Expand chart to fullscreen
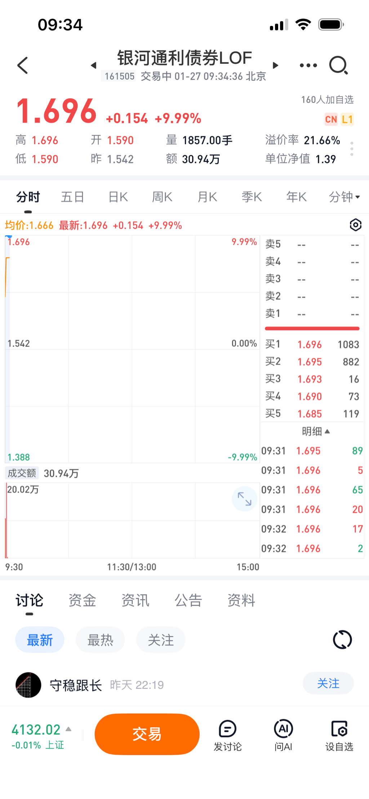The image size is (369, 799). pyautogui.click(x=244, y=499)
